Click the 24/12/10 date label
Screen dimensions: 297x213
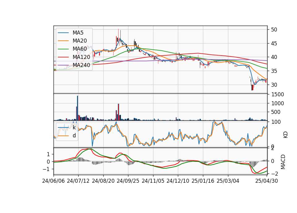pyautogui.click(x=178, y=181)
